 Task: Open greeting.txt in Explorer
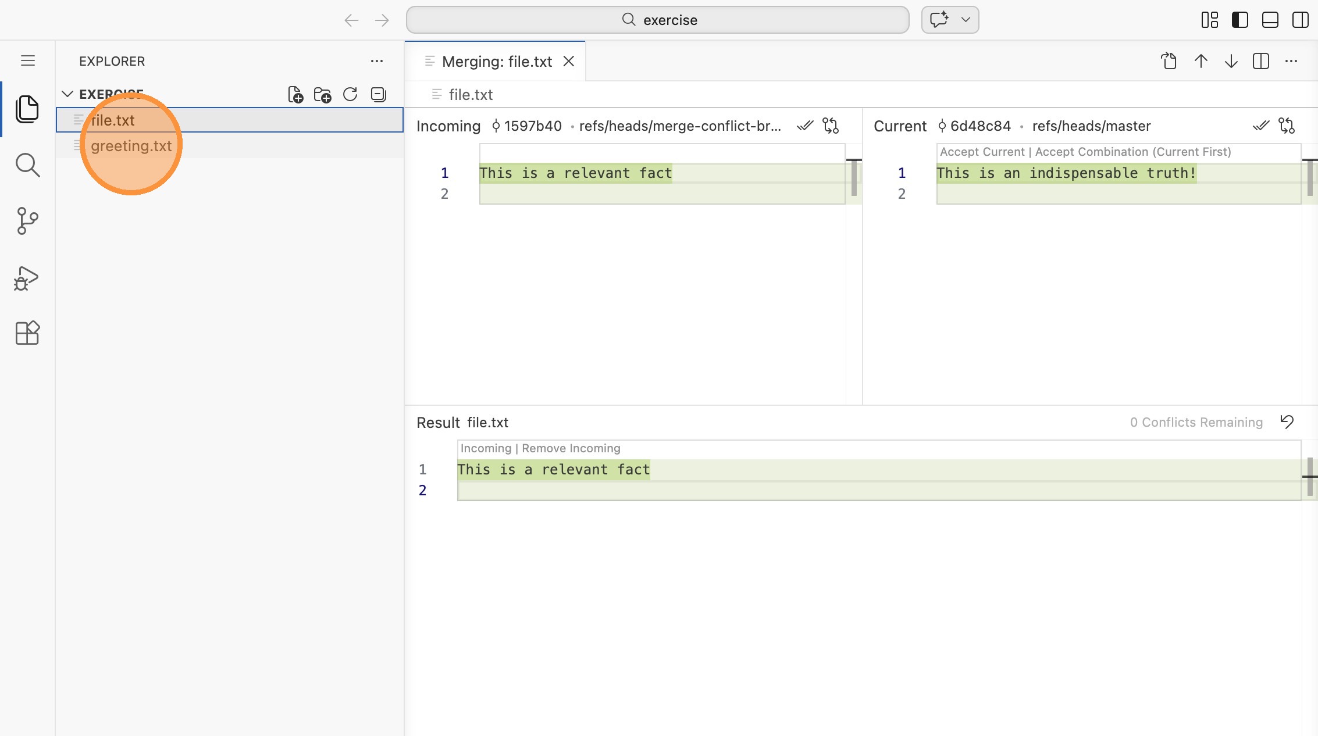[x=131, y=145]
